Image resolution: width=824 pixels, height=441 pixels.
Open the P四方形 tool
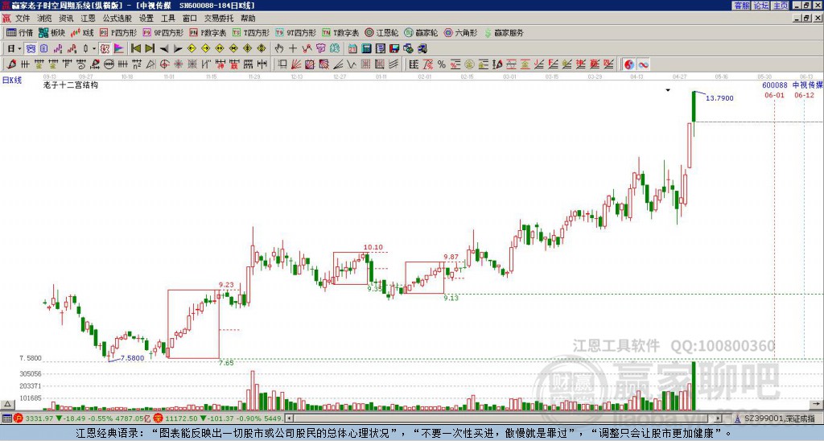(x=118, y=32)
